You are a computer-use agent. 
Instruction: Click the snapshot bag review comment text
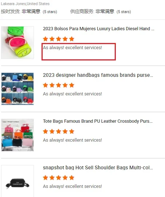coord(72,186)
